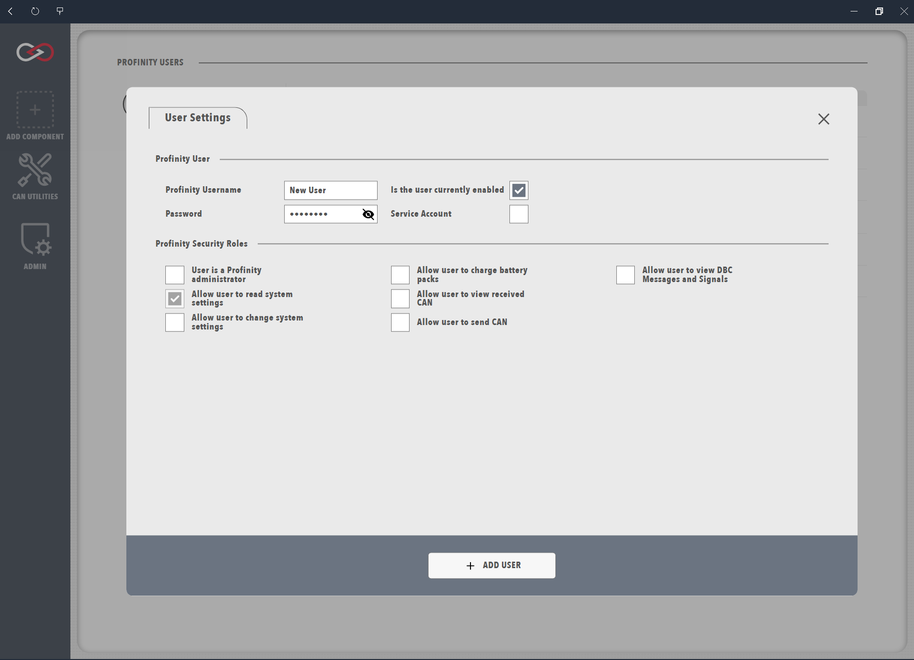Open the Admin section
914x660 pixels.
click(x=35, y=247)
